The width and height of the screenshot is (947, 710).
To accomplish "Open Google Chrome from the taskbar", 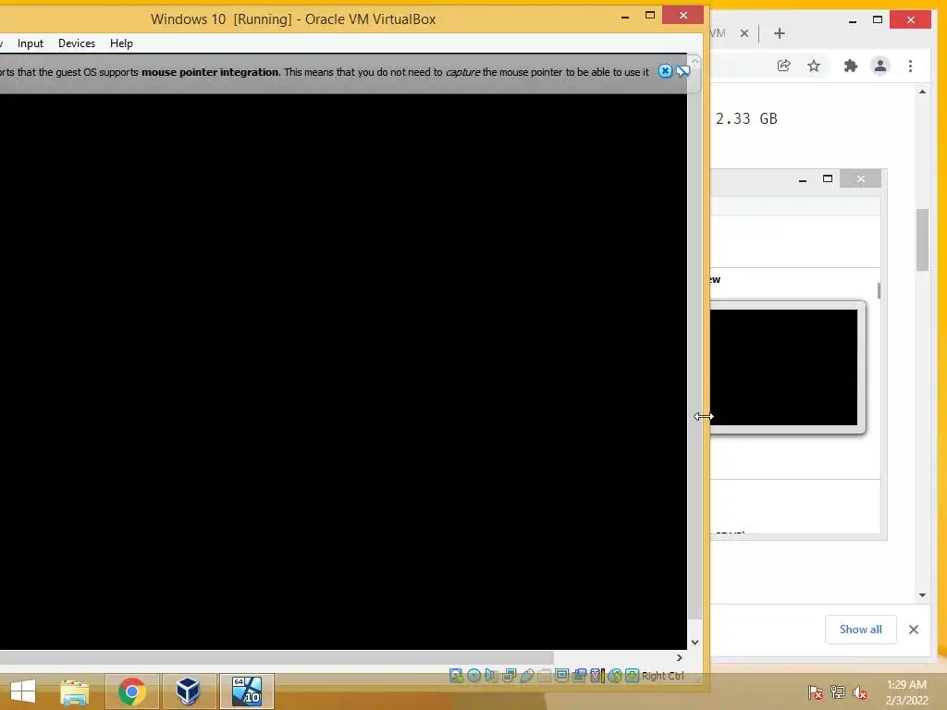I will click(132, 692).
